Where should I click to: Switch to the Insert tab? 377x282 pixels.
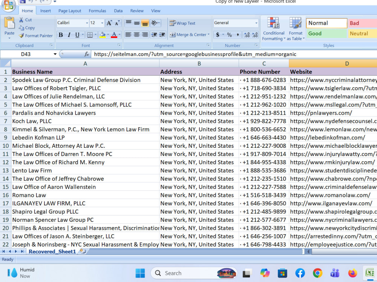coord(46,11)
